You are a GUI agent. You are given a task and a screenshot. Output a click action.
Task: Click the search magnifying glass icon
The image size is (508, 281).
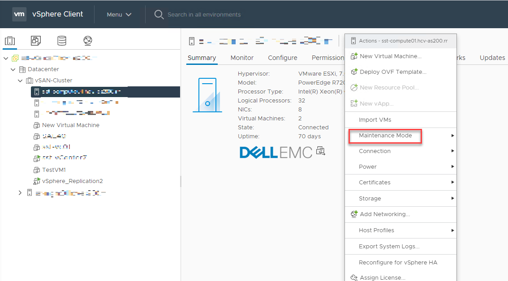159,14
